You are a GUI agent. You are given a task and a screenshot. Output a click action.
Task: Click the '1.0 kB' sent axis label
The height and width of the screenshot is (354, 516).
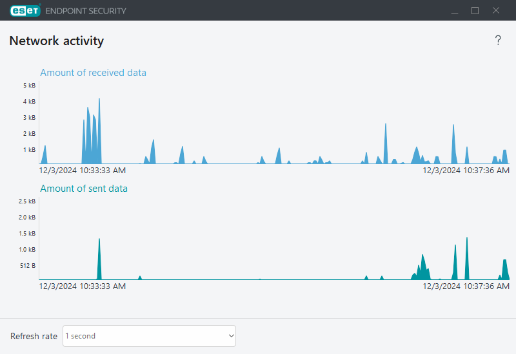tap(27, 250)
